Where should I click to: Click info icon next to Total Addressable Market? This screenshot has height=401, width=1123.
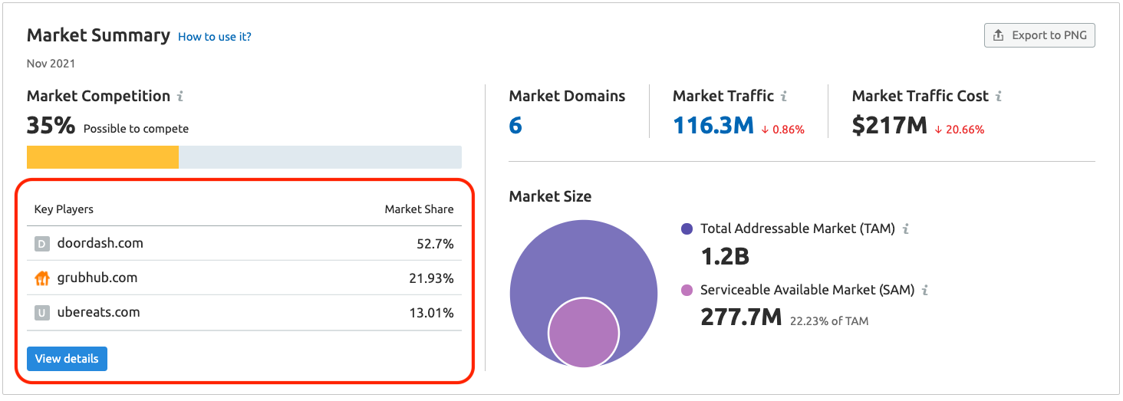pyautogui.click(x=905, y=228)
